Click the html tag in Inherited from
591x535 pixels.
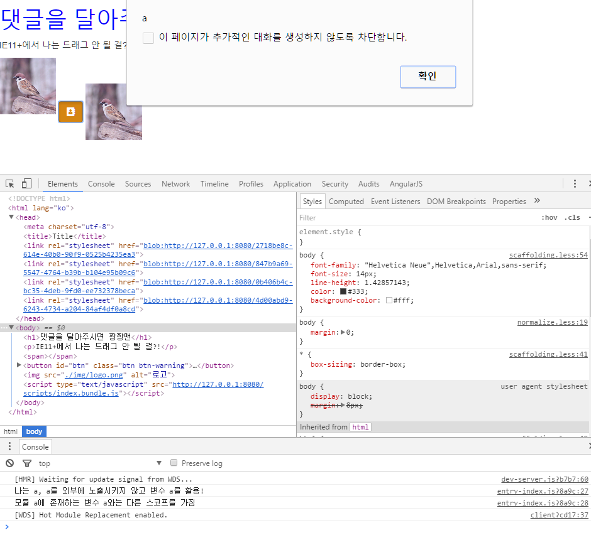(x=360, y=427)
